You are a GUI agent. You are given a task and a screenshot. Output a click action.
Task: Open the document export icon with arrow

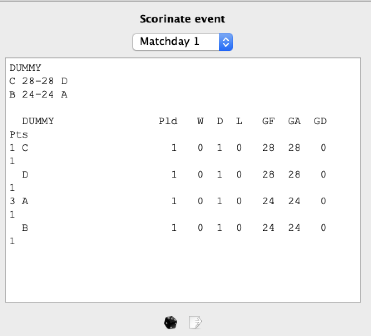point(195,322)
